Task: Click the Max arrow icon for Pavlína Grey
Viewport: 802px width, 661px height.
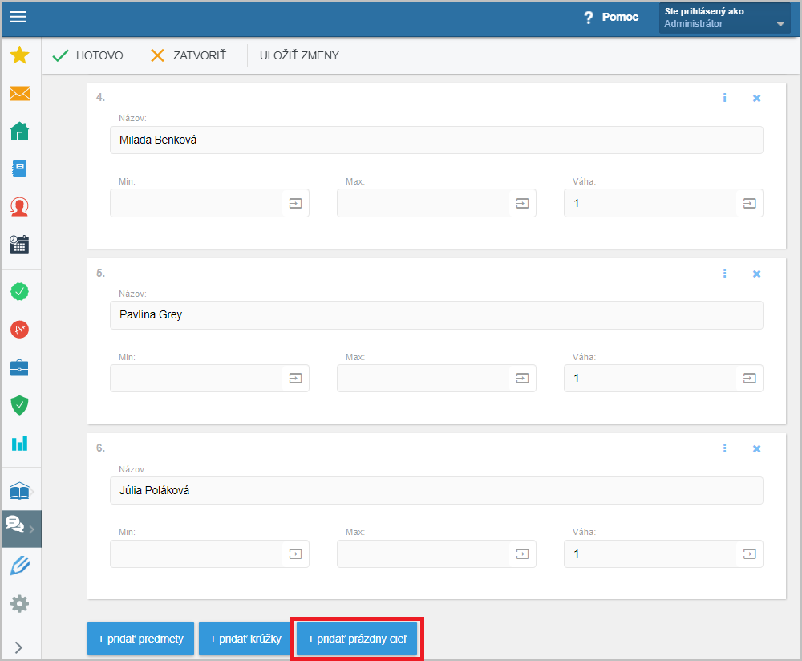Action: [x=522, y=378]
